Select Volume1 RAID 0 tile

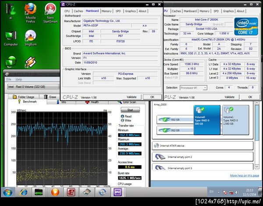tap(235, 120)
